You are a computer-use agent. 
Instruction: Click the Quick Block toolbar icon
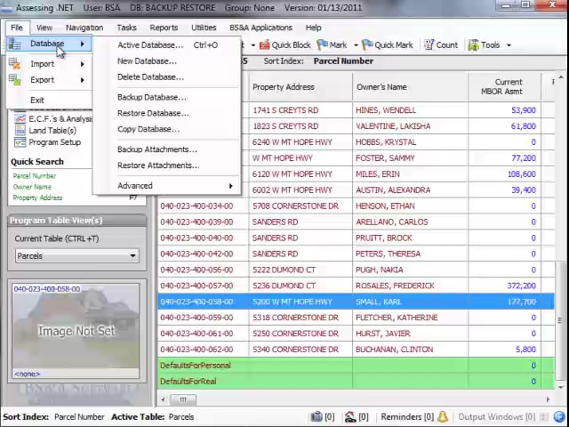pyautogui.click(x=264, y=45)
